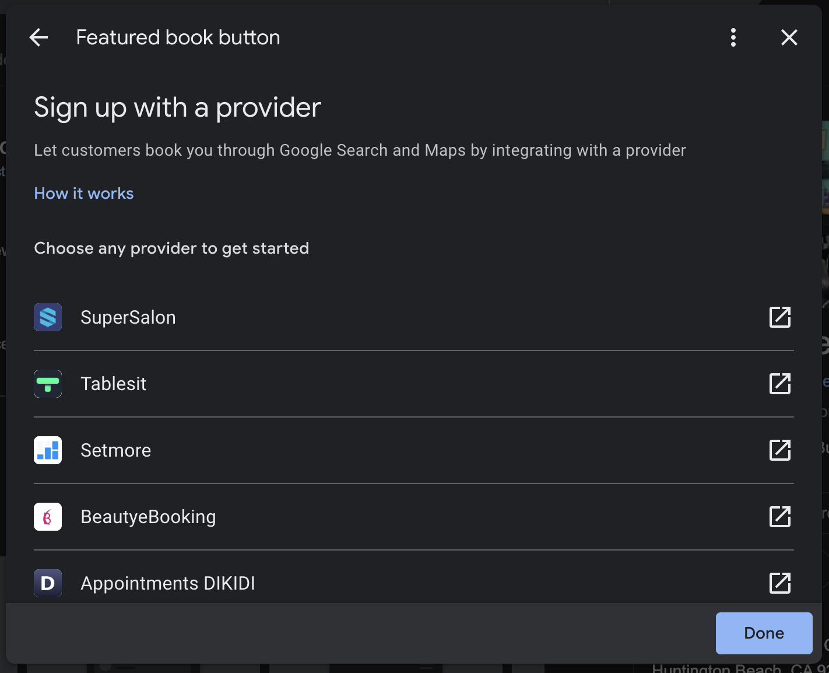This screenshot has height=673, width=829.
Task: Select the Setmore provider name
Action: [x=116, y=450]
